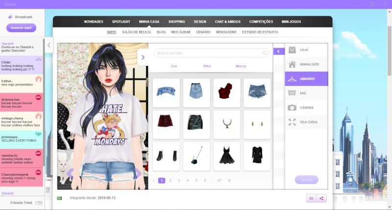This screenshot has height=210, width=392.
Task: Click the Salvar button
Action: point(307,180)
